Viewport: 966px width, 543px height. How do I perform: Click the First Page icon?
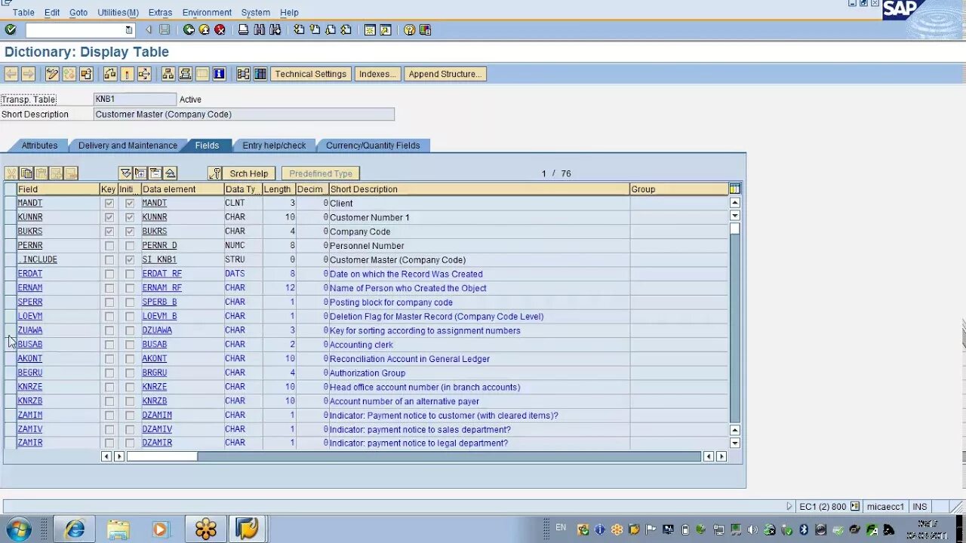pos(300,29)
